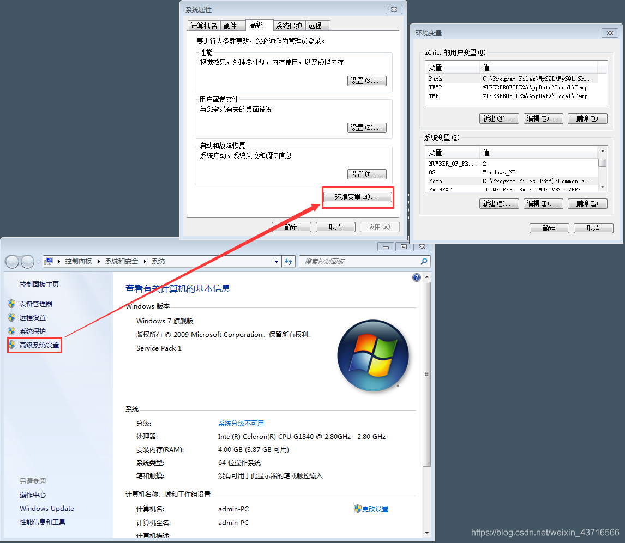Click the 环境变量(N) button
Image resolution: width=625 pixels, height=543 pixels.
[358, 197]
